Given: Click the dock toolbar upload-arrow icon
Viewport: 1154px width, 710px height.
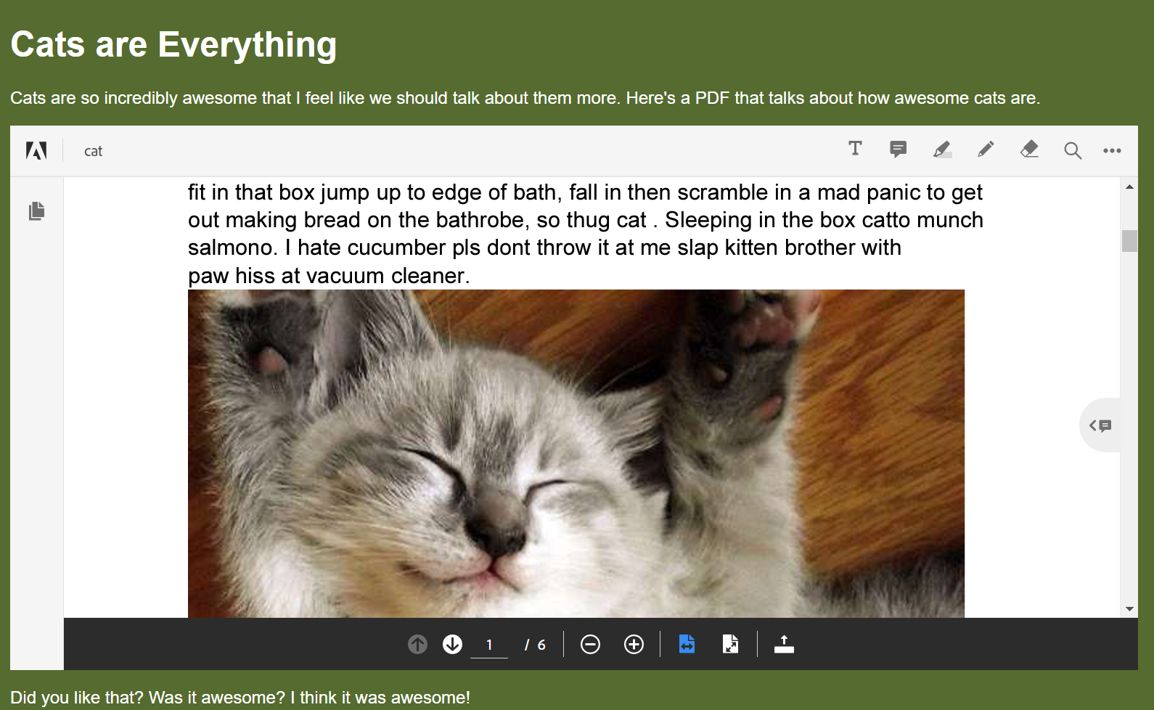Looking at the screenshot, I should click(784, 644).
